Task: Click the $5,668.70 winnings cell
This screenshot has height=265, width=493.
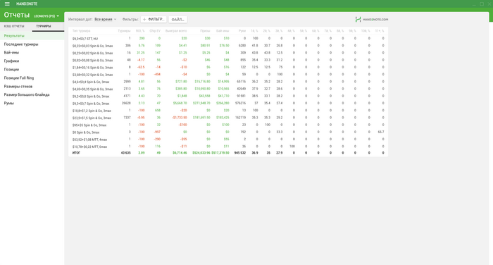Action: coord(180,103)
